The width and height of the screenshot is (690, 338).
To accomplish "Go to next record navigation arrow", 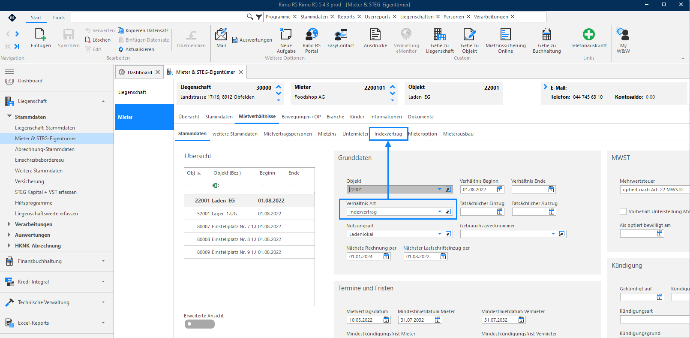I will [x=17, y=34].
